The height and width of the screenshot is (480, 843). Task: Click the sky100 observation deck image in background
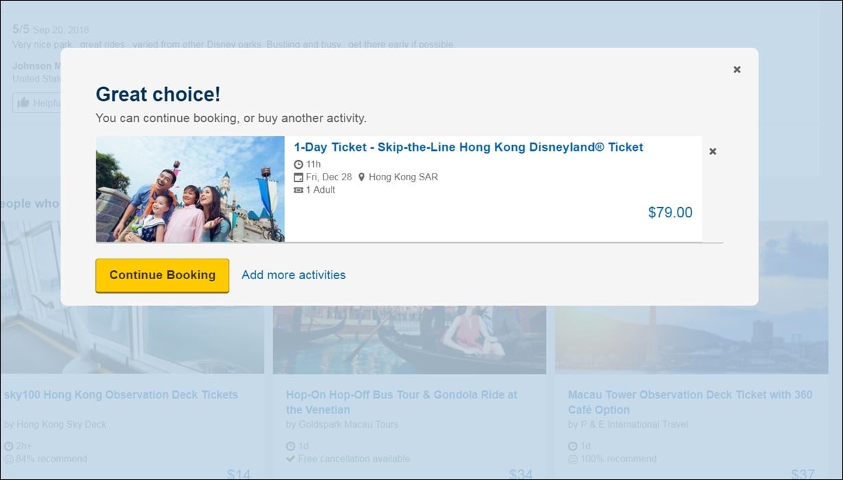pos(132,339)
